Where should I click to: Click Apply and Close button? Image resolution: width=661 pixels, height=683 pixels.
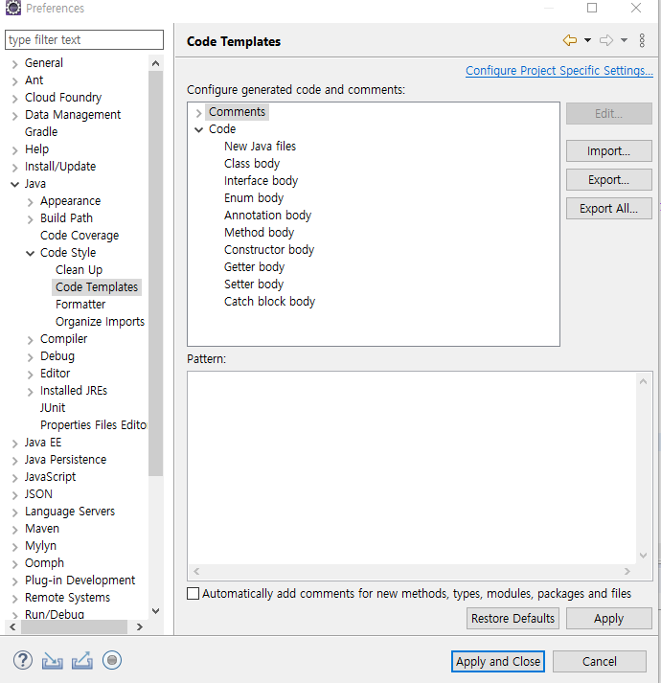tap(497, 661)
